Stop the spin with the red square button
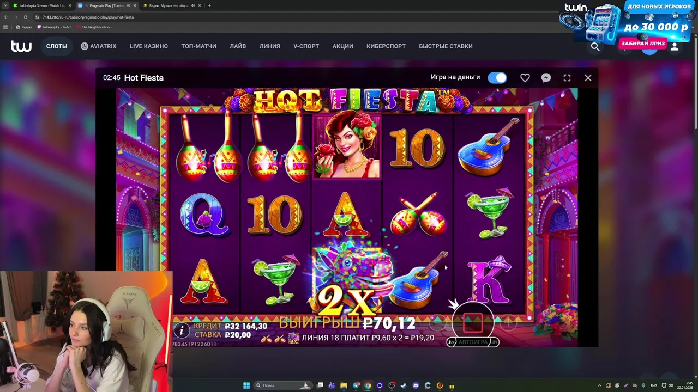This screenshot has height=392, width=698. tap(473, 323)
